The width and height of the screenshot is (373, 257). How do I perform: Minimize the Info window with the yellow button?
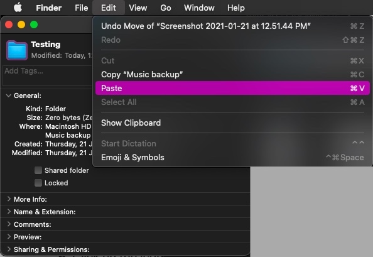[21, 25]
